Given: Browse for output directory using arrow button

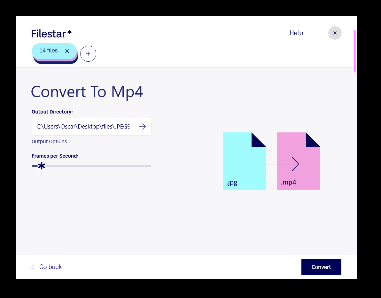Looking at the screenshot, I should tap(143, 127).
